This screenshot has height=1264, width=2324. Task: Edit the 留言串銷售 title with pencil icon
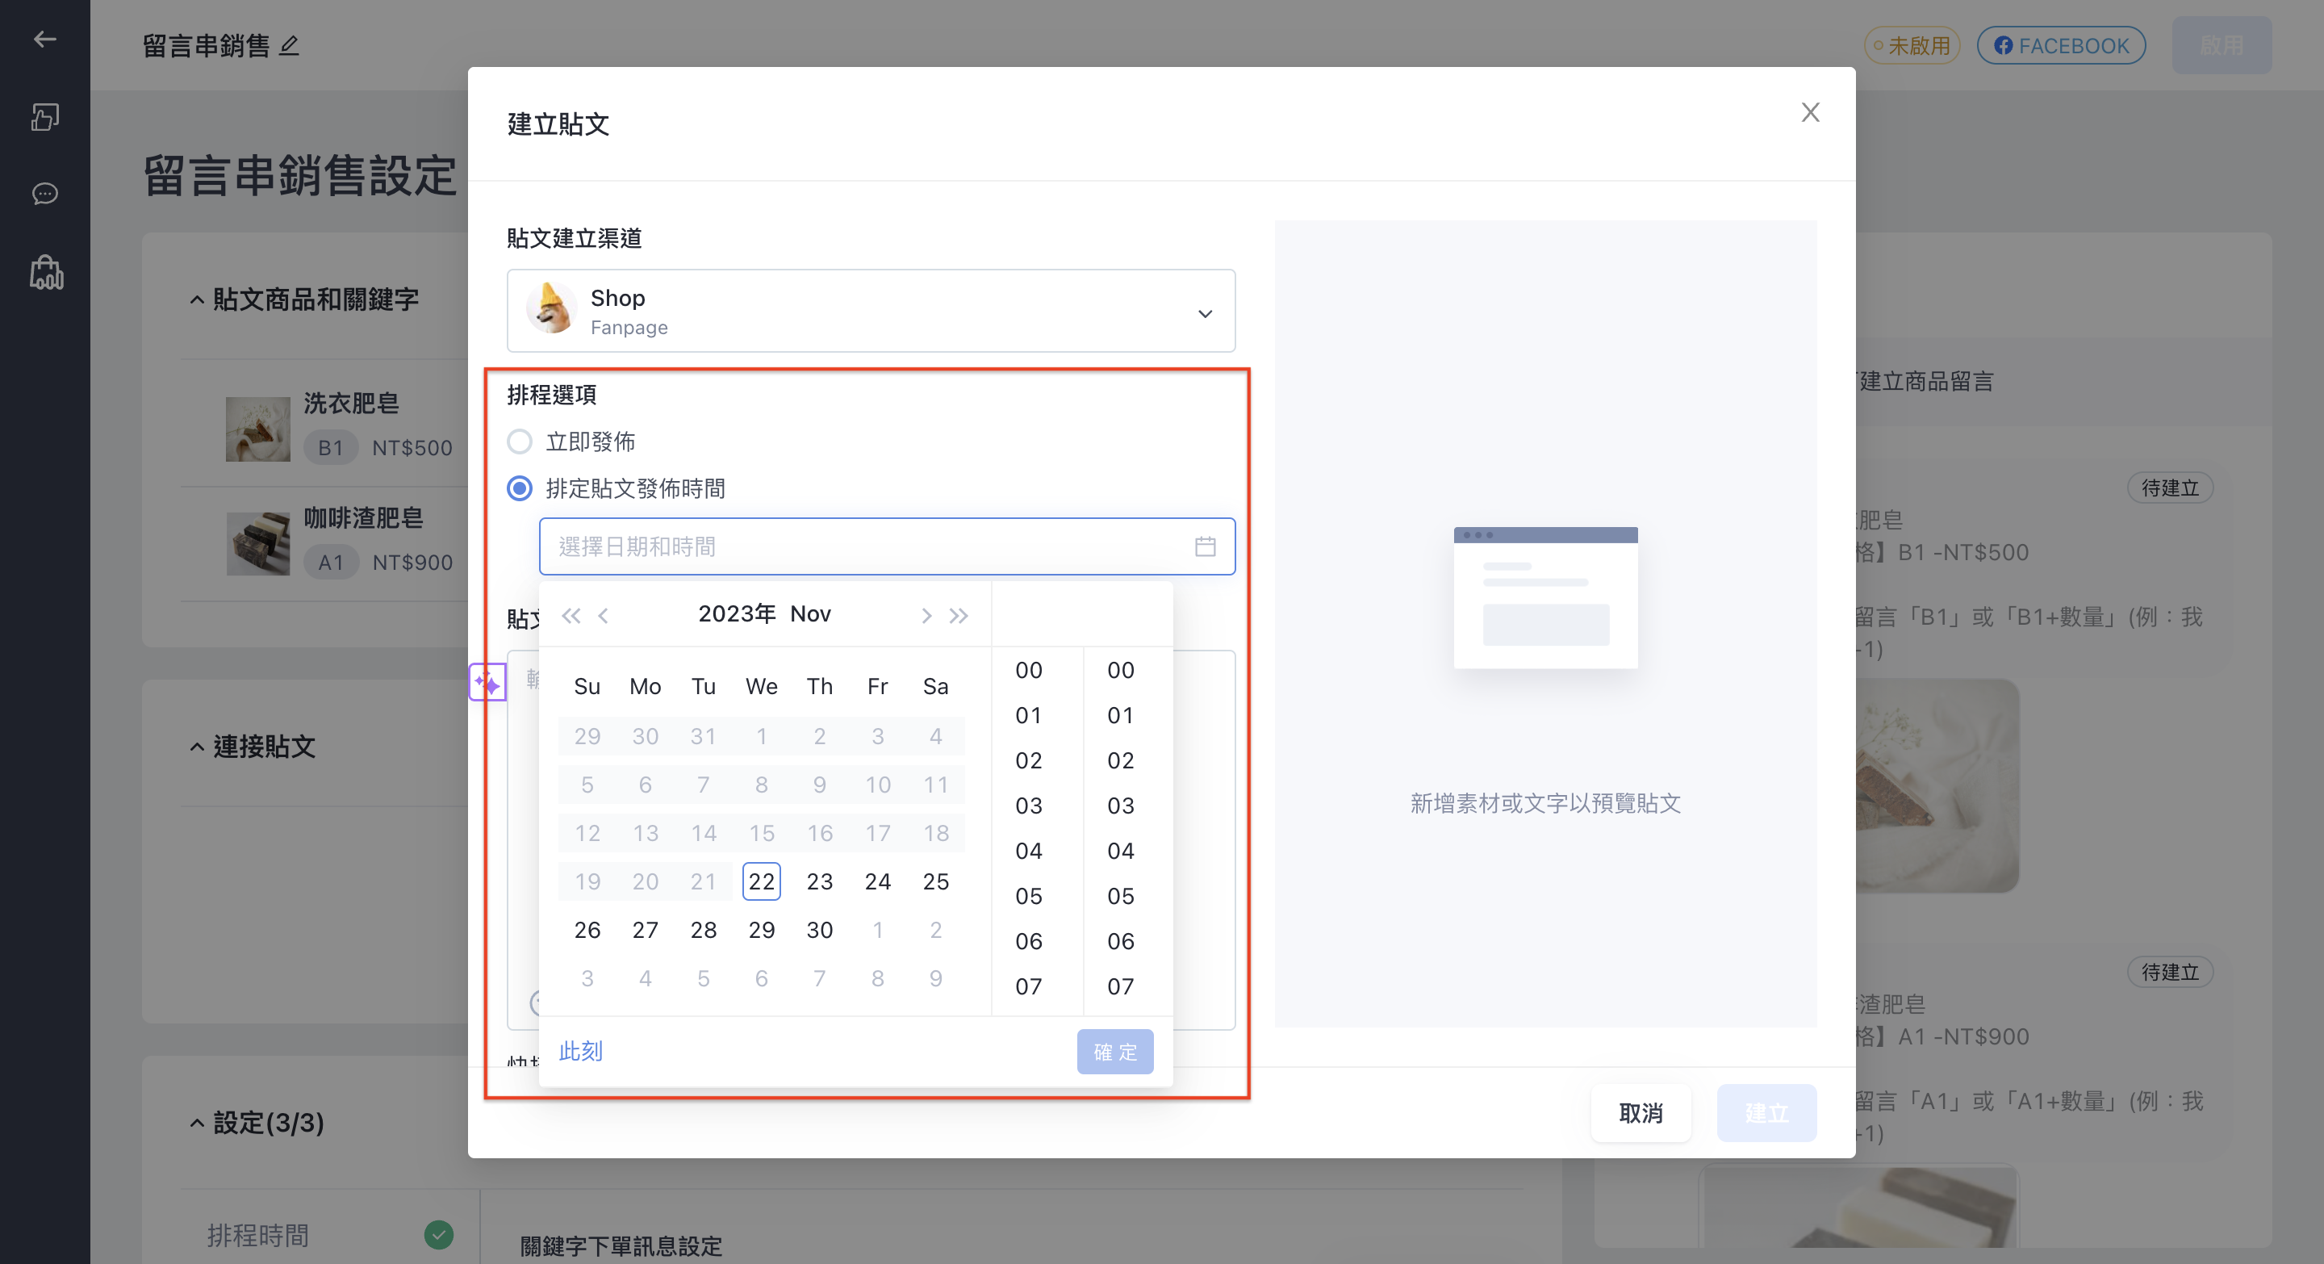[289, 45]
